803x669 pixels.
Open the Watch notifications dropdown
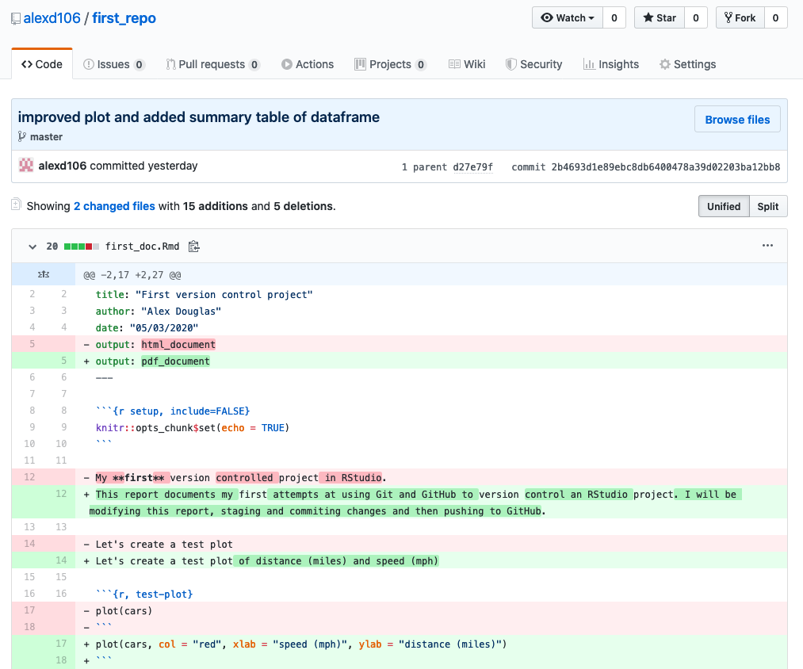point(568,17)
